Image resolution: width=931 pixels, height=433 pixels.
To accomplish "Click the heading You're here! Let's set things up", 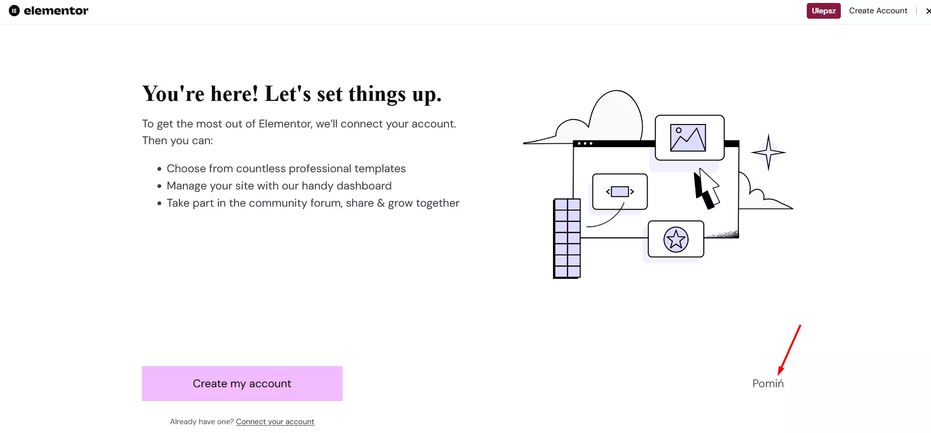I will click(x=292, y=94).
